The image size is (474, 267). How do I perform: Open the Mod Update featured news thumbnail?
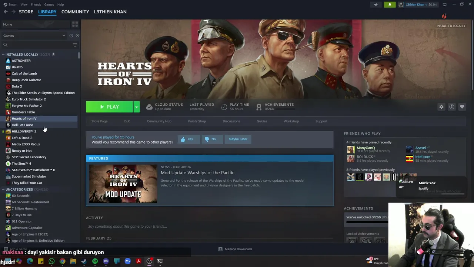(123, 184)
